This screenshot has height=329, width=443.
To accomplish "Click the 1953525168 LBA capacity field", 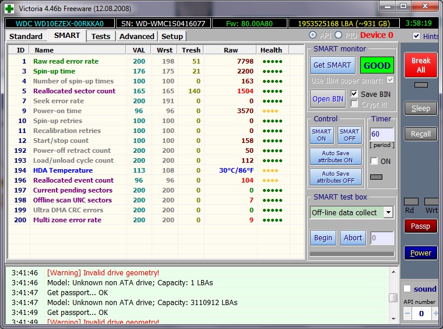I will pos(344,23).
